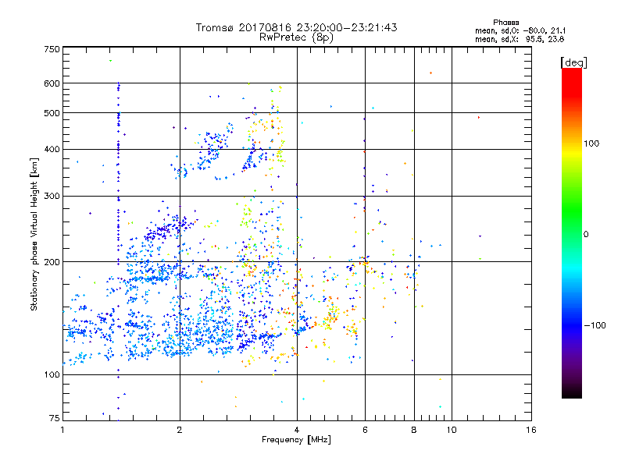Click the x-axis tick label '10'
Screen dimensions: 625x468
click(452, 430)
